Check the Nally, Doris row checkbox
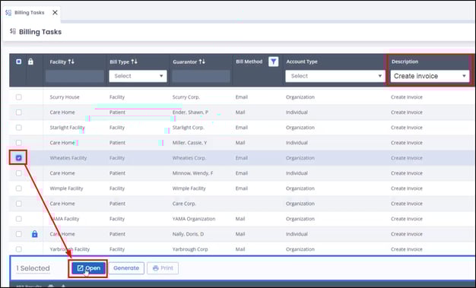Screen dimensions: 476x288 (19, 234)
